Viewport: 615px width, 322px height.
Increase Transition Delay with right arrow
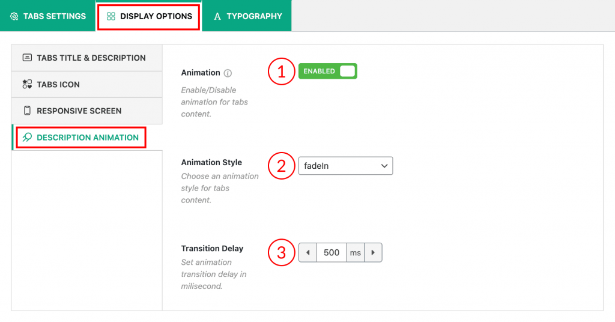[373, 252]
